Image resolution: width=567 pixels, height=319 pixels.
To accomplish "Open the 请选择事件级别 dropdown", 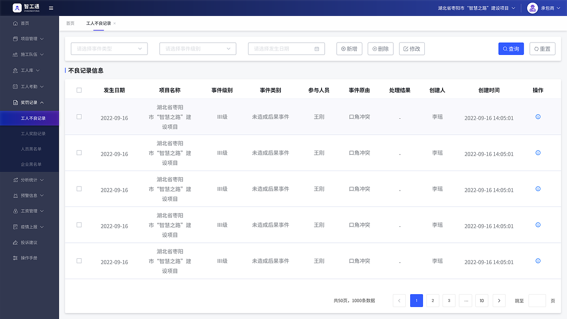I will (198, 49).
